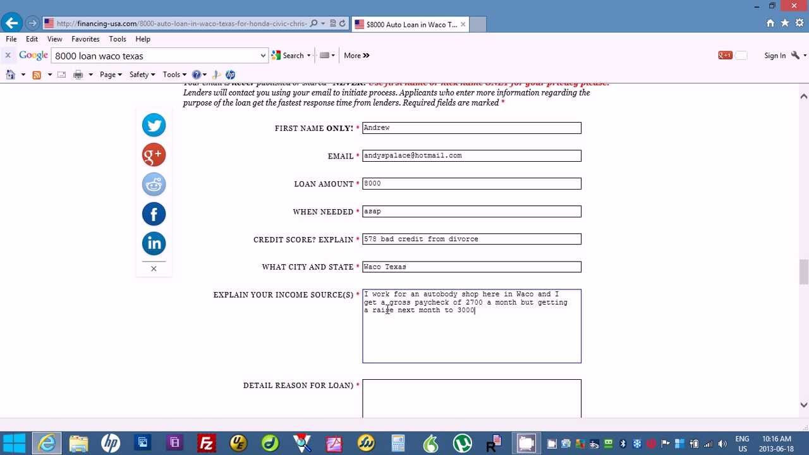Expand the Home icon dropdown arrow
The image size is (809, 455).
click(23, 75)
